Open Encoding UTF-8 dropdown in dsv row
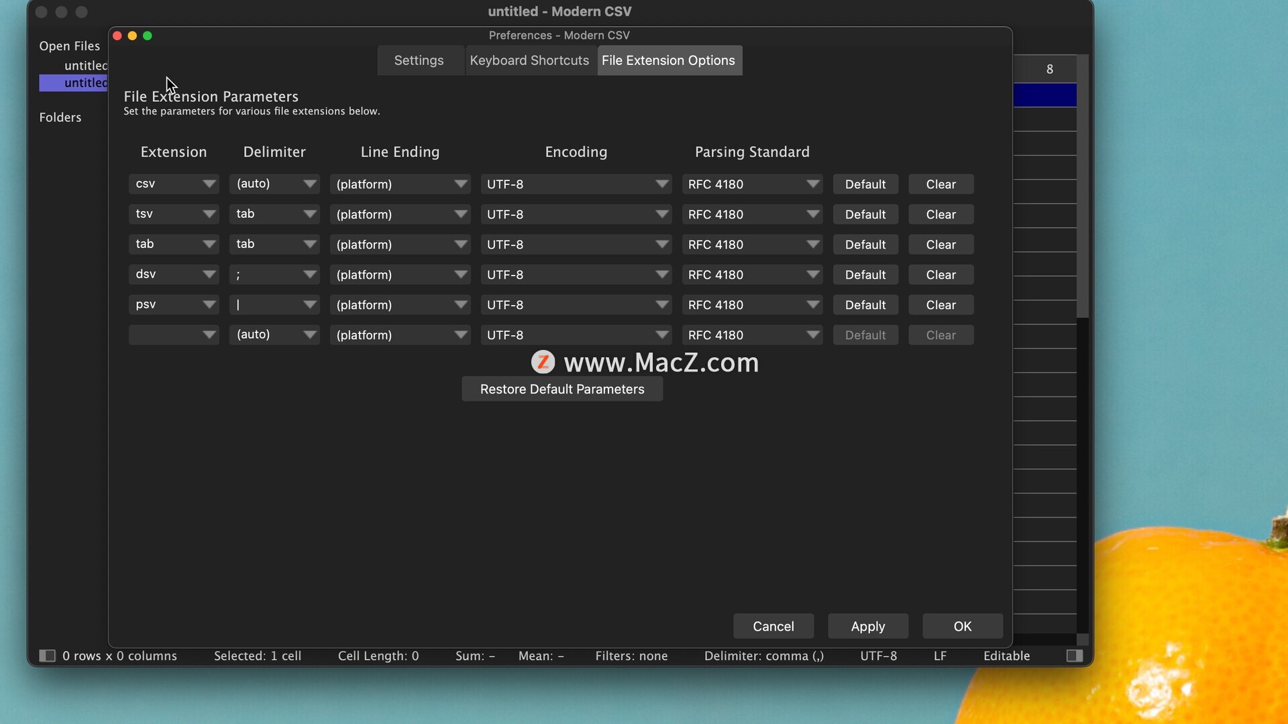Viewport: 1288px width, 724px height. pos(576,274)
